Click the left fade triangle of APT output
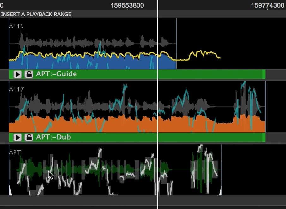Image resolution: width=286 pixels, height=209 pixels. tap(10, 191)
